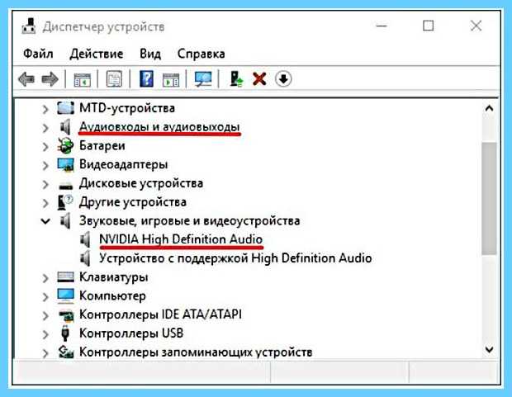Expand the Другие устройства node

(45, 203)
